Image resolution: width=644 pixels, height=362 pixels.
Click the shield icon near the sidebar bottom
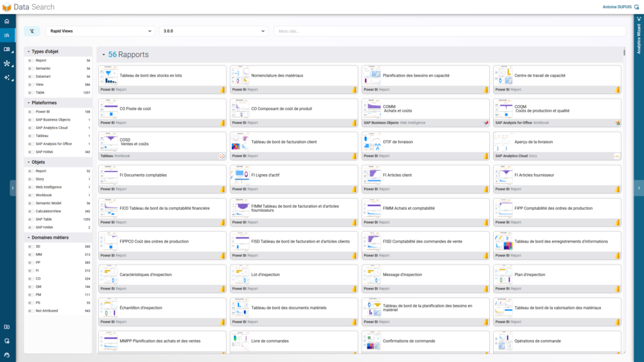pyautogui.click(x=6, y=340)
